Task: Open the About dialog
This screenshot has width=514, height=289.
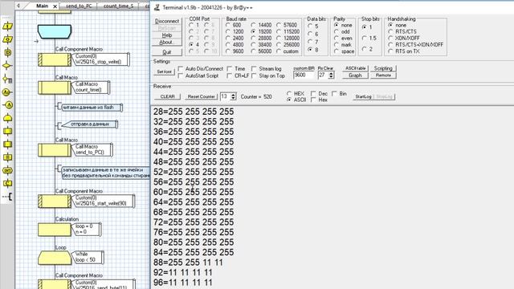Action: click(166, 42)
